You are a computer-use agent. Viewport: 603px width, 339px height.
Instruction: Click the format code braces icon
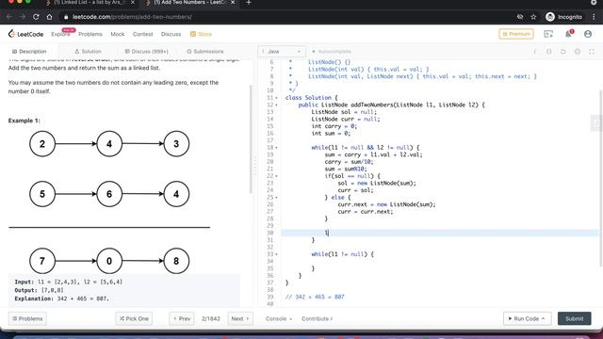(x=548, y=52)
